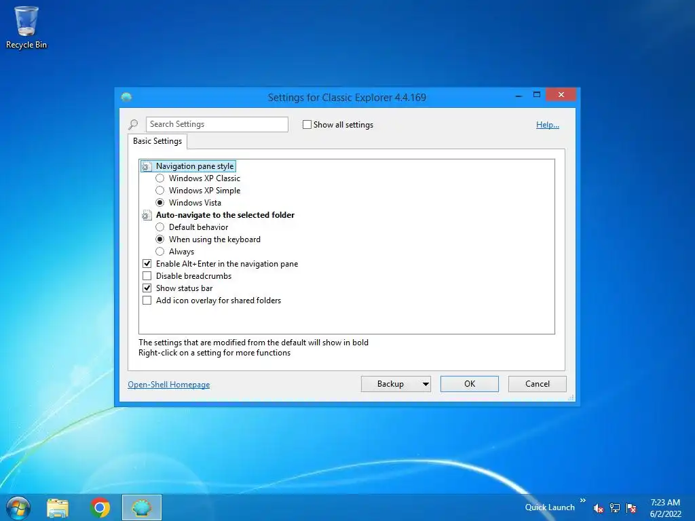Click the gear icon next to Navigation pane style
This screenshot has height=521, width=695.
pyautogui.click(x=147, y=167)
